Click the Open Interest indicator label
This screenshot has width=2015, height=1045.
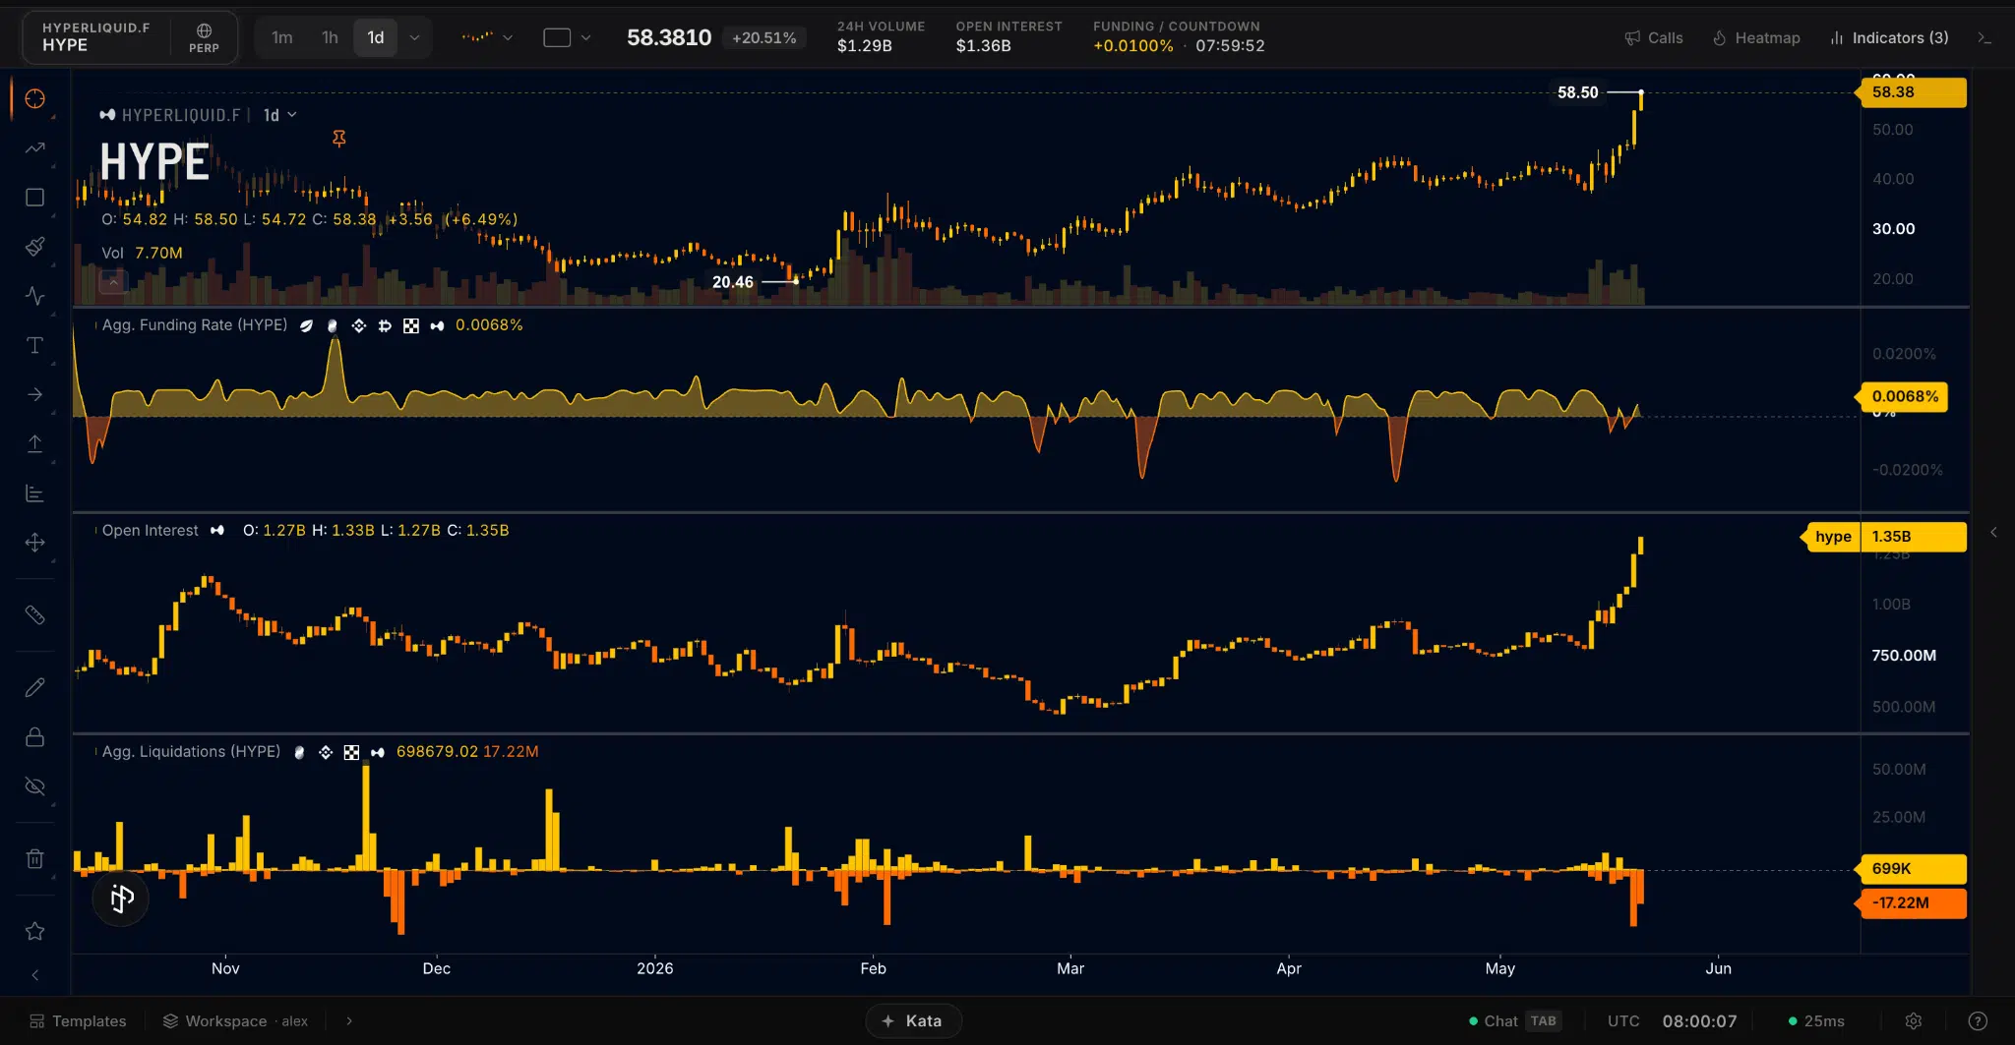[x=151, y=531]
